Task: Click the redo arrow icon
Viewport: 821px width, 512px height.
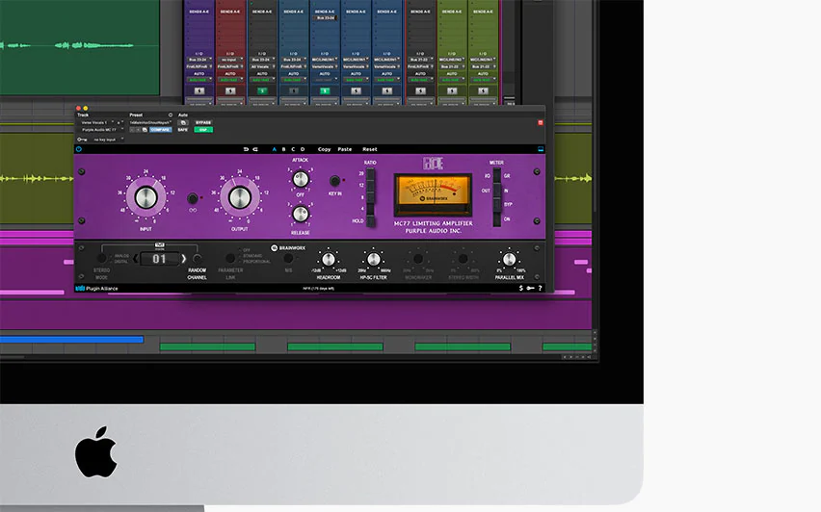Action: 255,149
